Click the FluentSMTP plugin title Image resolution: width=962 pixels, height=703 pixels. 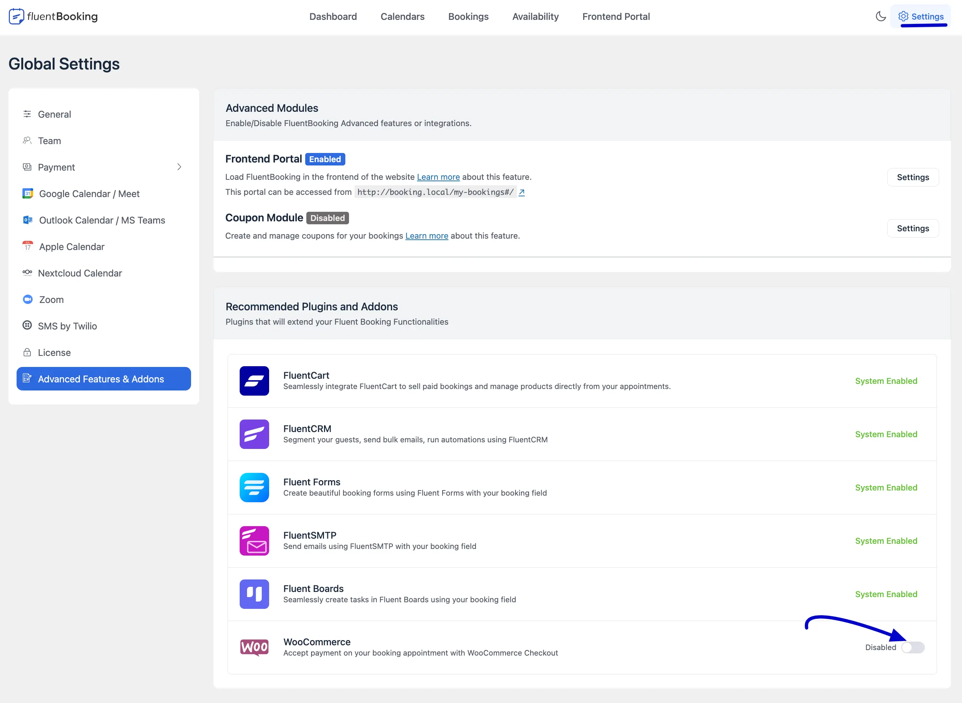point(310,535)
